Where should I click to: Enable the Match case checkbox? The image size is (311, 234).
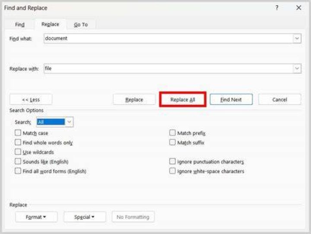18,133
